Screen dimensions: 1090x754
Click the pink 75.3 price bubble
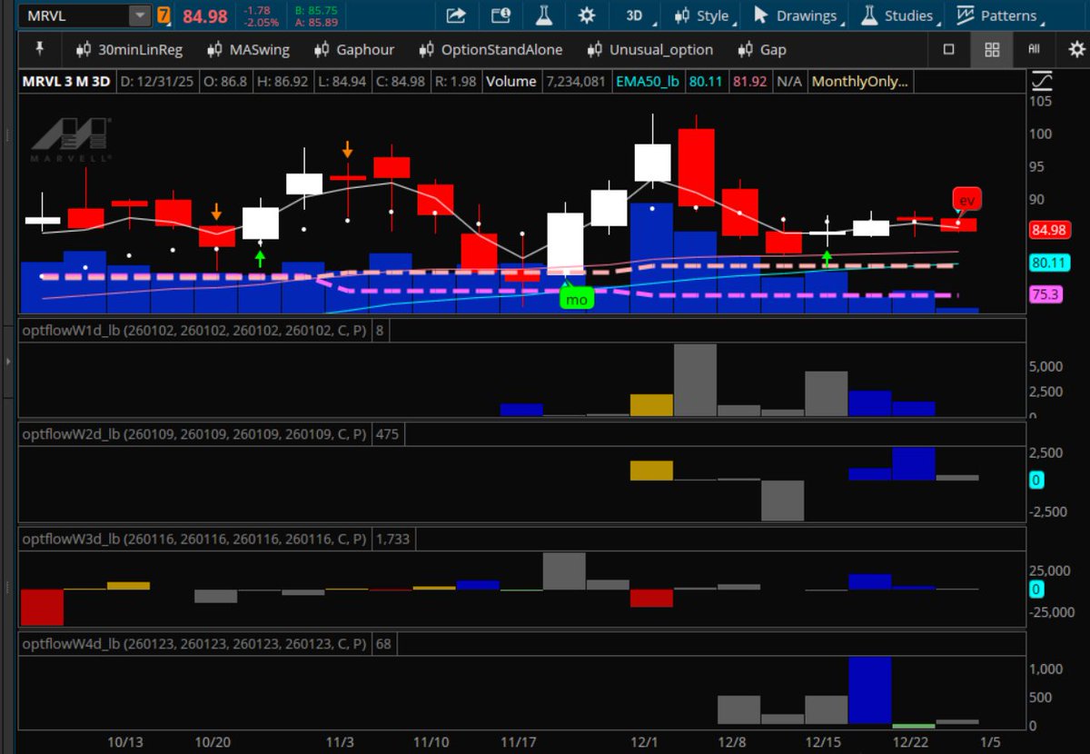[1044, 294]
